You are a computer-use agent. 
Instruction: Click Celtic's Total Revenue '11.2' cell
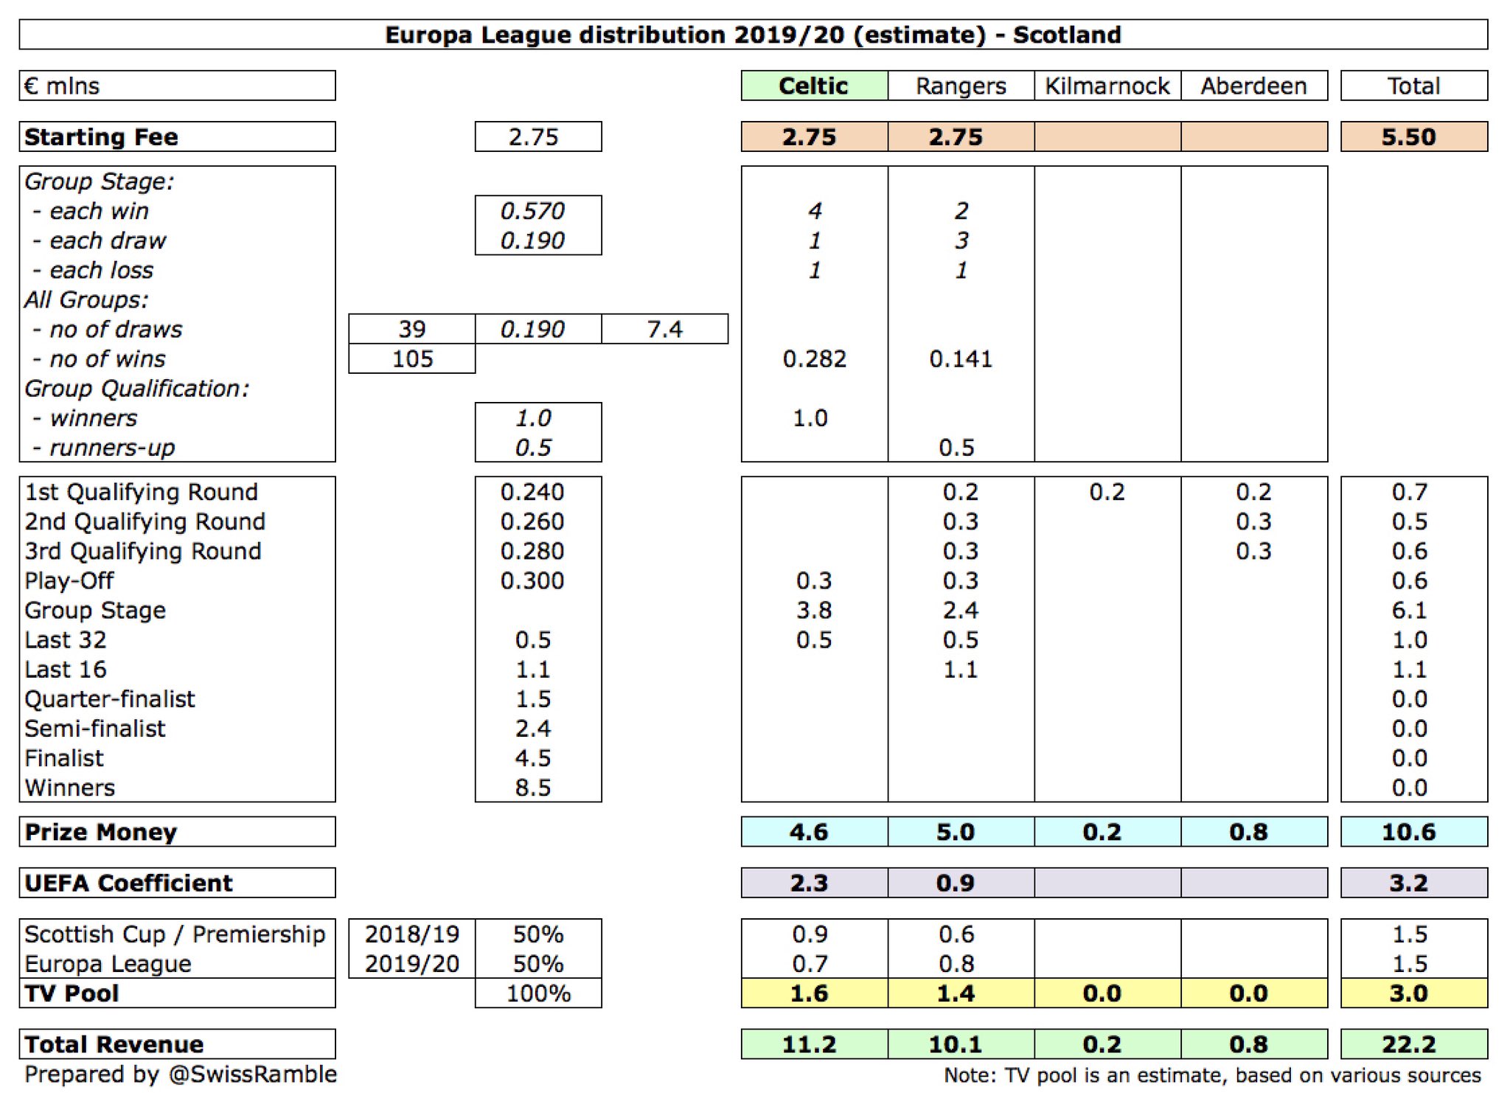tap(815, 1044)
